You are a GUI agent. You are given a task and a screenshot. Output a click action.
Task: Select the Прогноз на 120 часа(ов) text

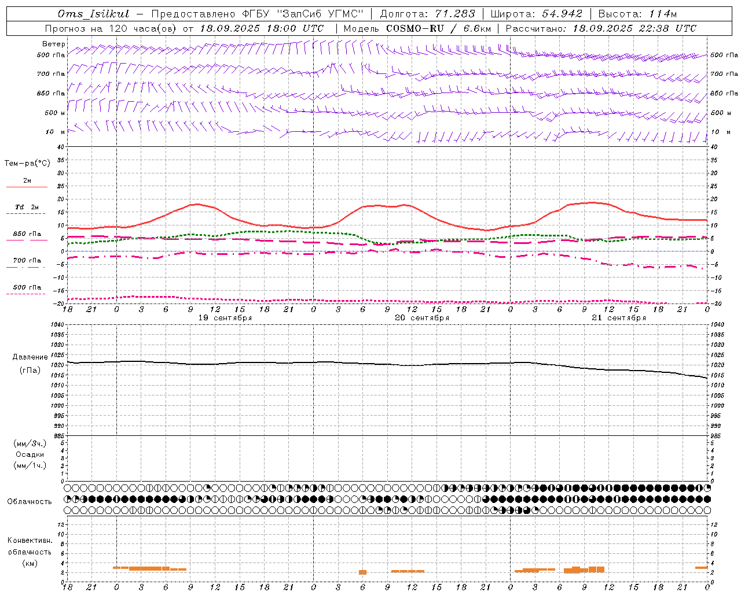tap(112, 28)
